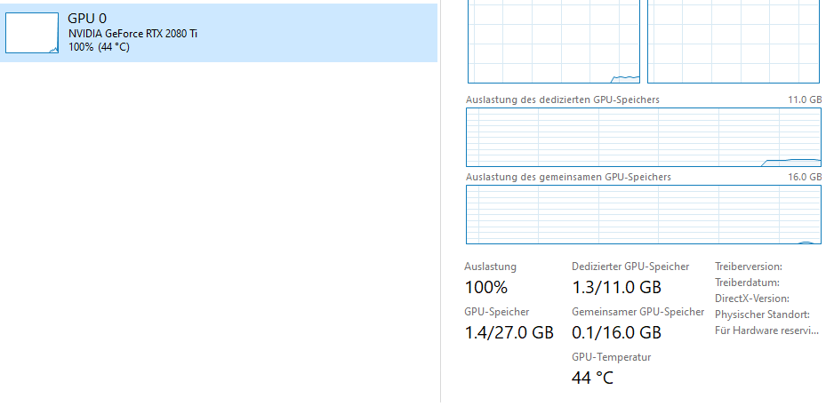Click 'Auslastung des dedizierten GPU-Speichers' label
Screen dimensions: 834x406
(x=563, y=100)
